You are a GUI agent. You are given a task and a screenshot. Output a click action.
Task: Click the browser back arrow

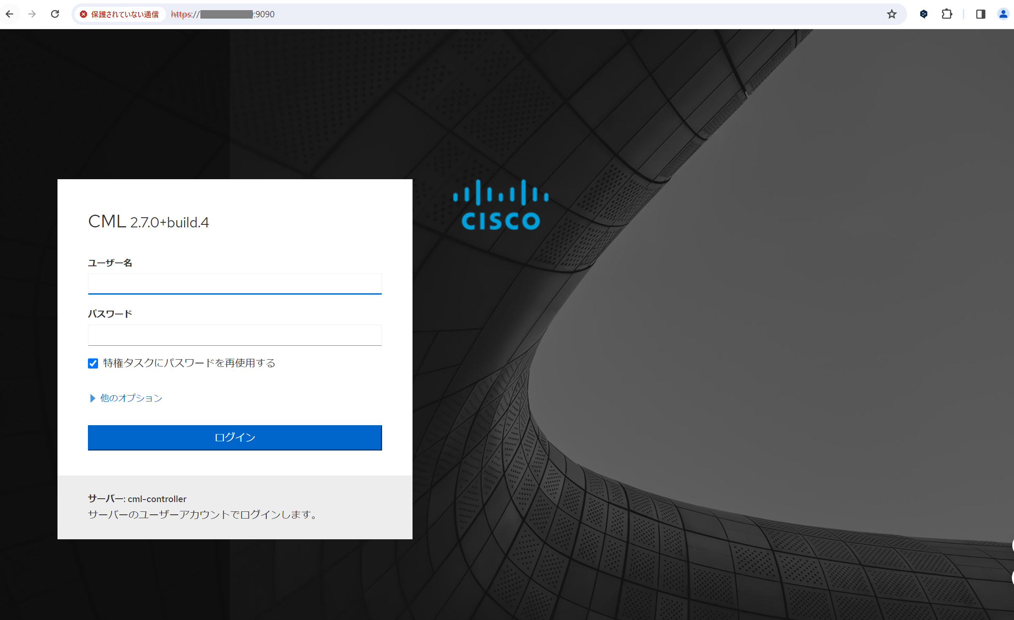coord(10,14)
